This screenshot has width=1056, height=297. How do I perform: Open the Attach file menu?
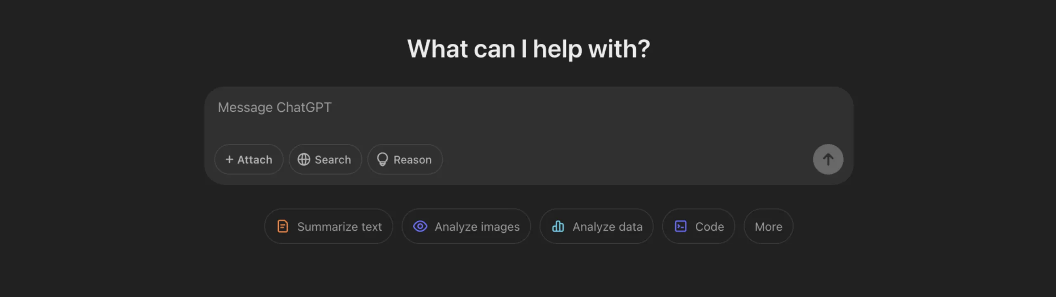[x=249, y=159]
